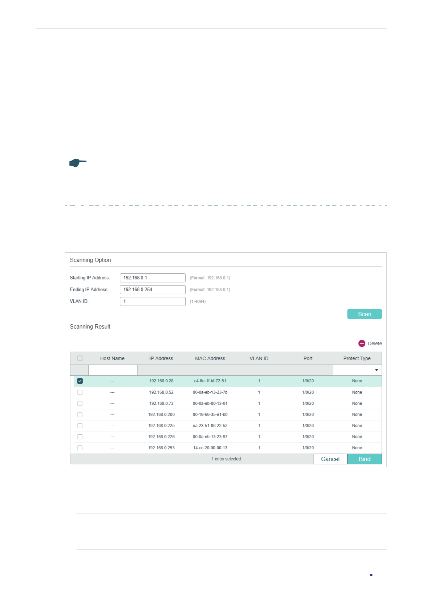Screen dimensions: 424x600
Task: Click the VLAN ID input field
Action: click(153, 302)
